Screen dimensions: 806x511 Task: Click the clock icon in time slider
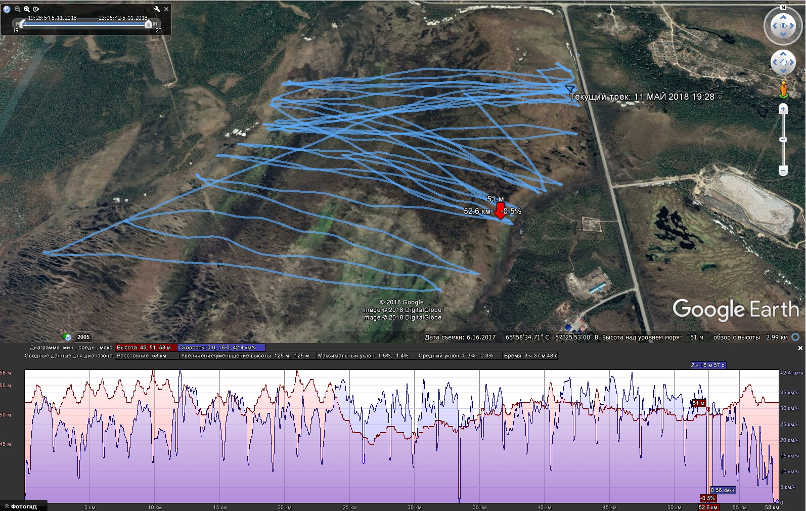(7, 9)
